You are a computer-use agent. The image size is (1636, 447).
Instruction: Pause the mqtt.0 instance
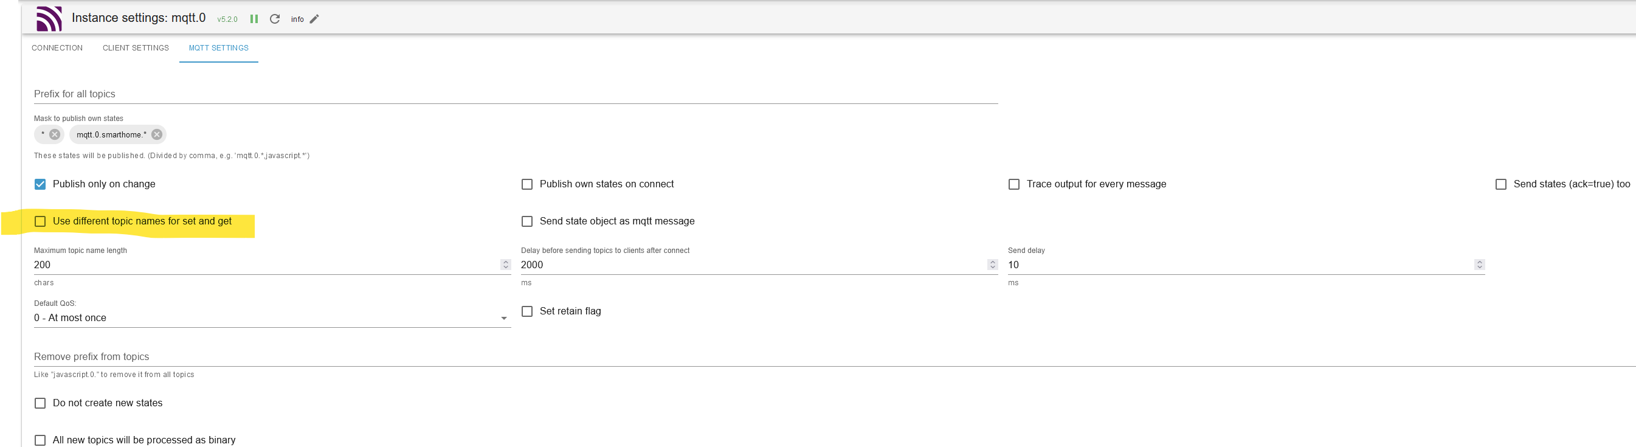[254, 19]
